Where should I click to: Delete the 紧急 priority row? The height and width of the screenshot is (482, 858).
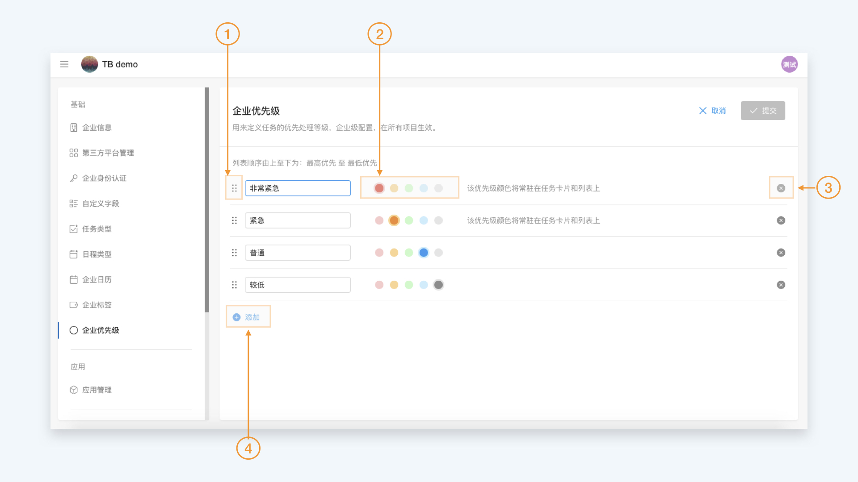(781, 220)
